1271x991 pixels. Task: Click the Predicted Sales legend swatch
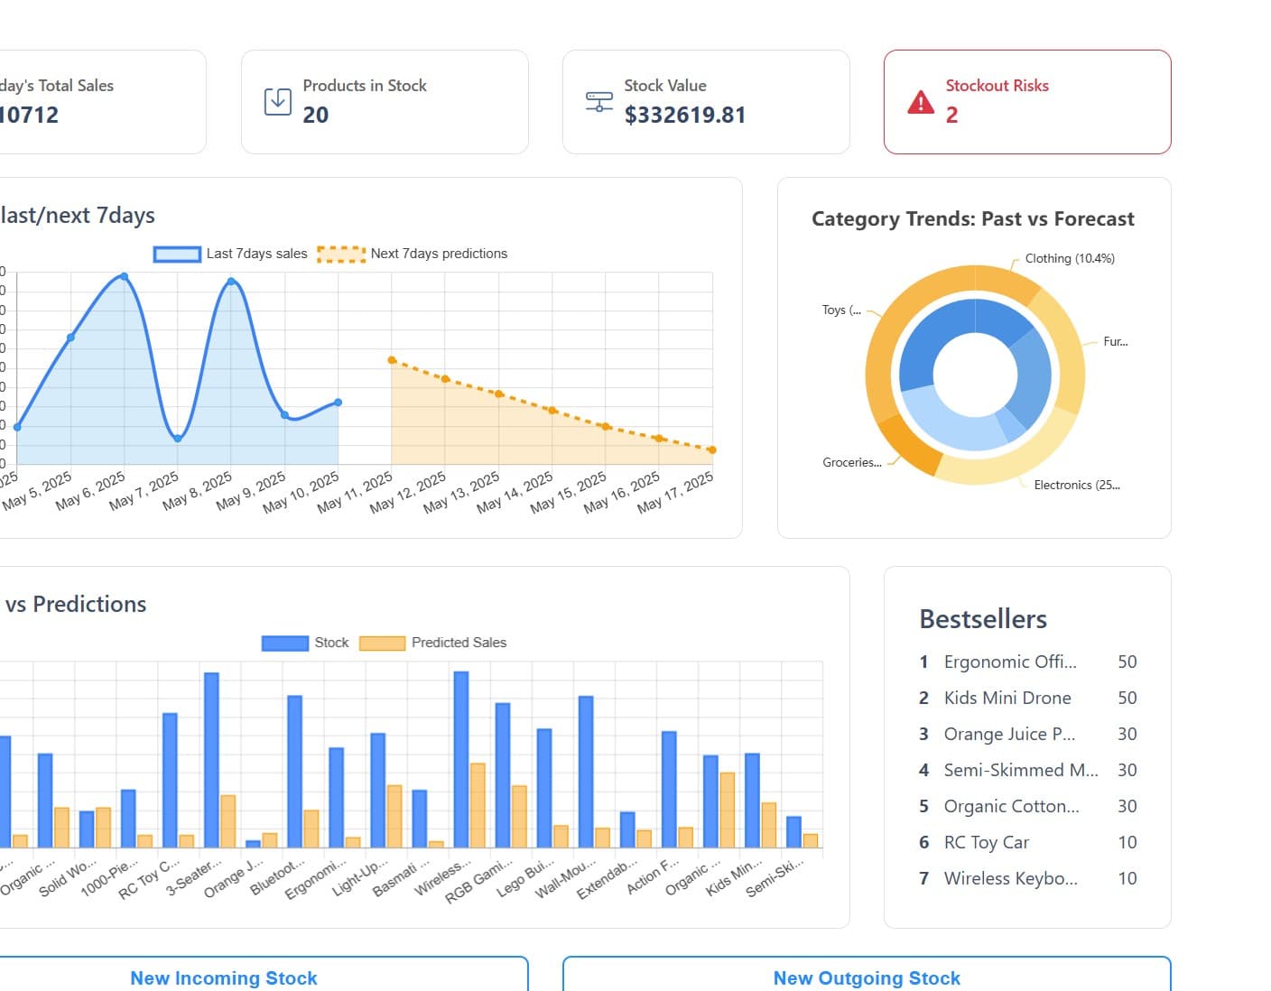(381, 642)
